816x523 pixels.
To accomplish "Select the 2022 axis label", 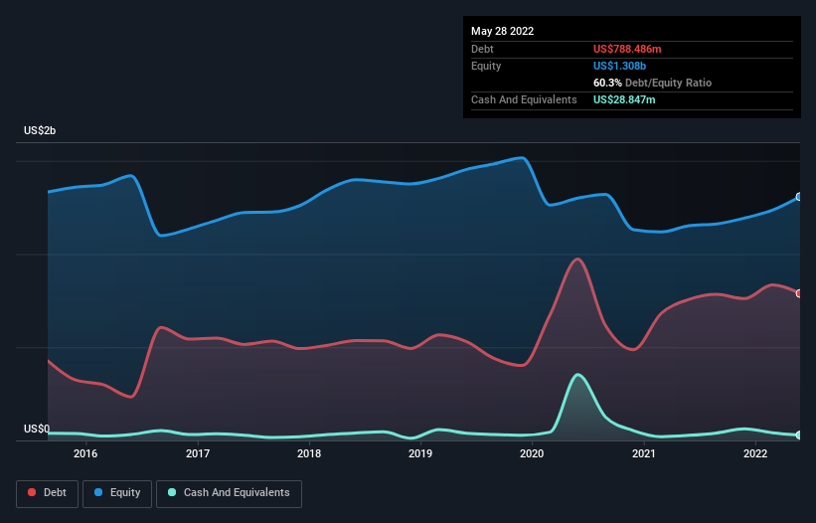I will coord(755,453).
